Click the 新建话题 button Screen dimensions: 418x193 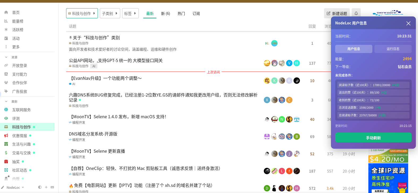[337, 13]
